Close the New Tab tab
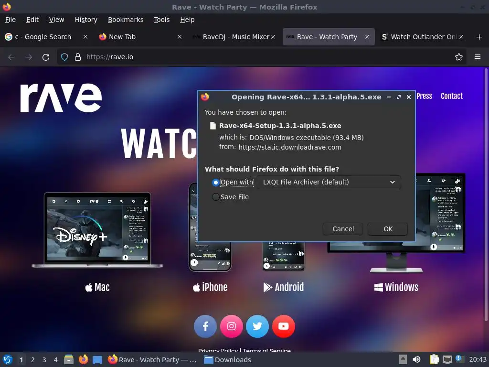Viewport: 489px width, 367px height. [180, 37]
